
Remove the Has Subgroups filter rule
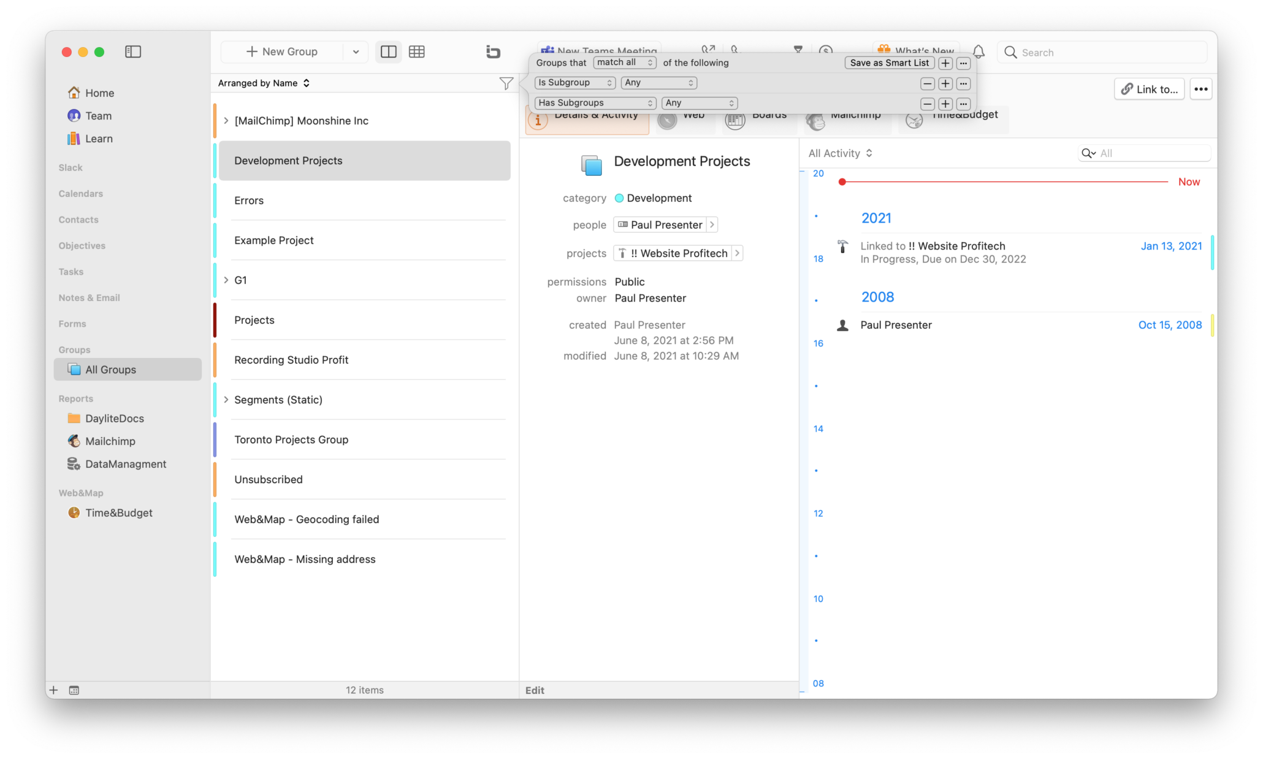click(x=928, y=104)
